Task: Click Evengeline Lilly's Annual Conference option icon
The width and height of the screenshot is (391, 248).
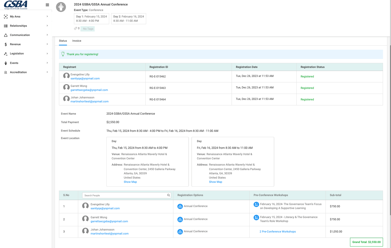Action: 180,206
